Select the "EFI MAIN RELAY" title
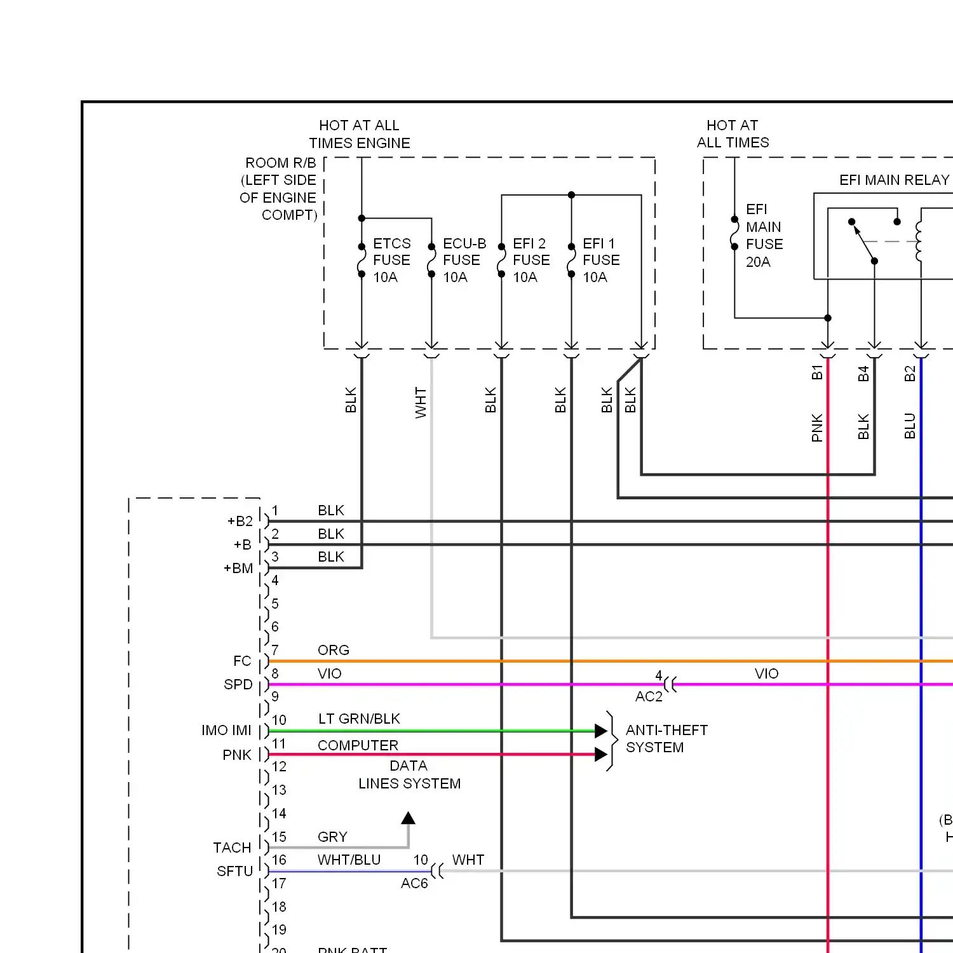This screenshot has height=953, width=953. tap(894, 180)
